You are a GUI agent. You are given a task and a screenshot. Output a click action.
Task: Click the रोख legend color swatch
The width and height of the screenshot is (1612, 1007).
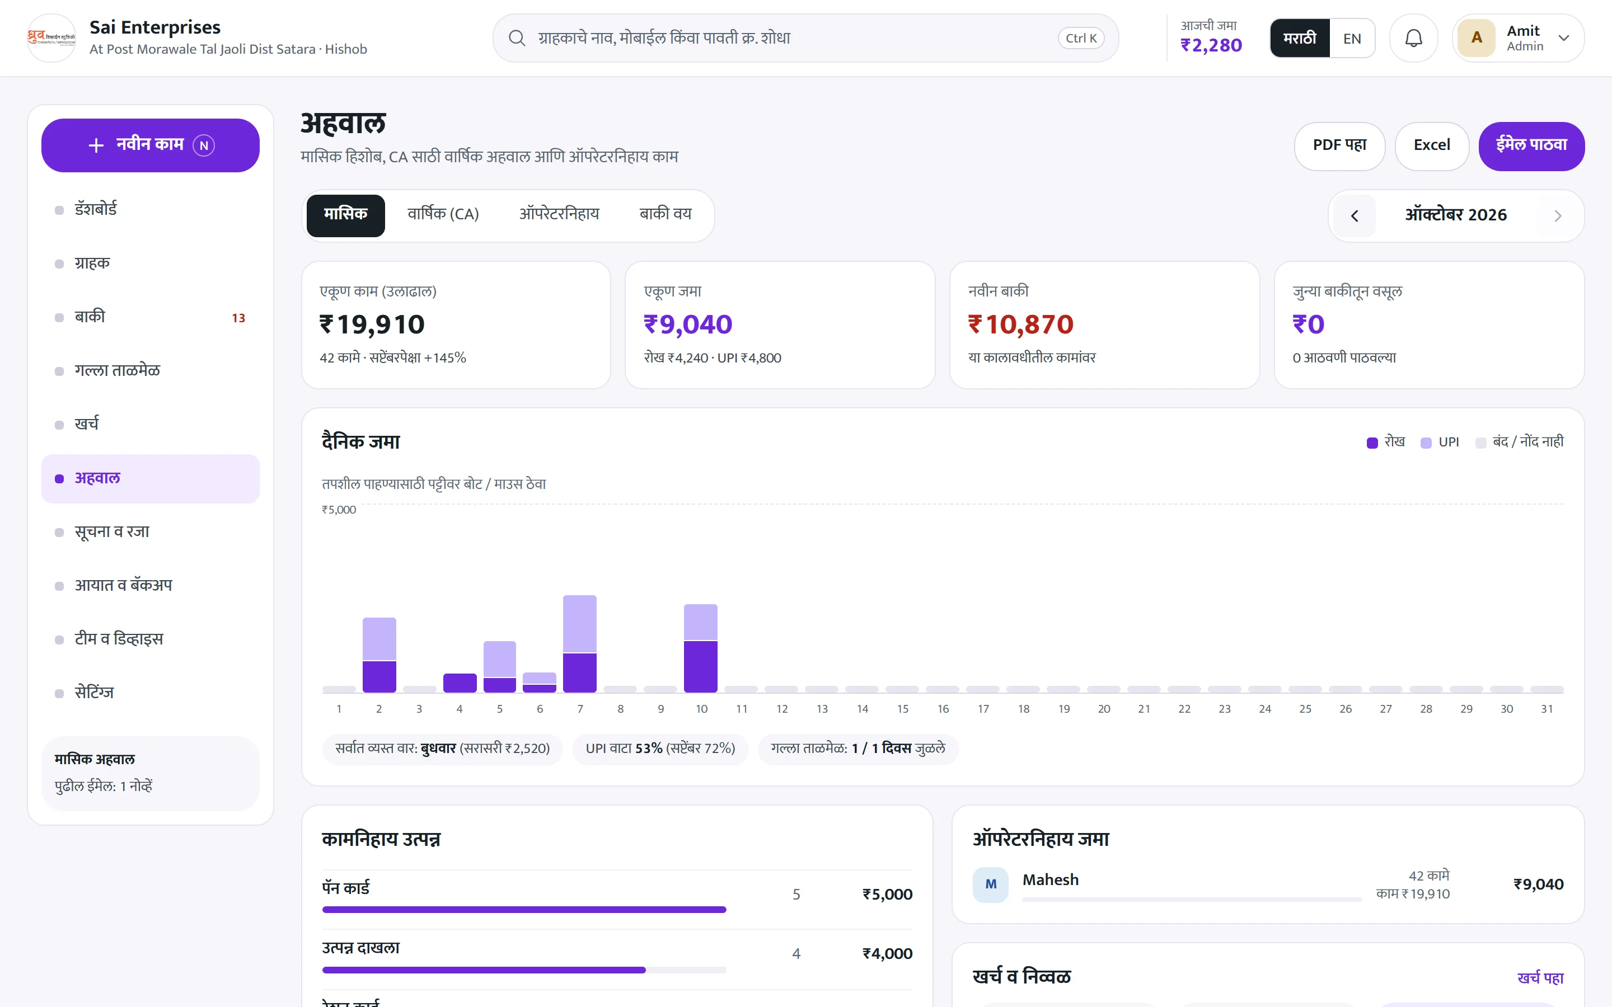click(1371, 443)
